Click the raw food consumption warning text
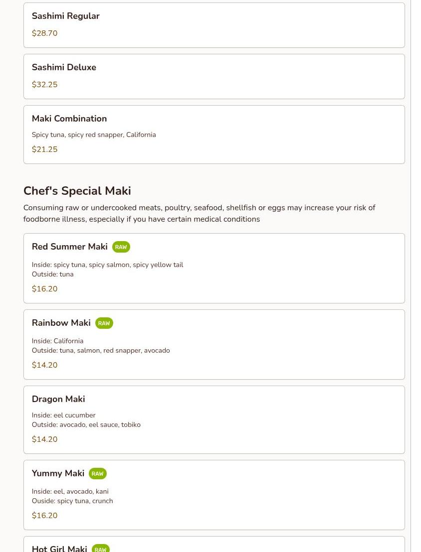The image size is (421, 552). tap(199, 213)
